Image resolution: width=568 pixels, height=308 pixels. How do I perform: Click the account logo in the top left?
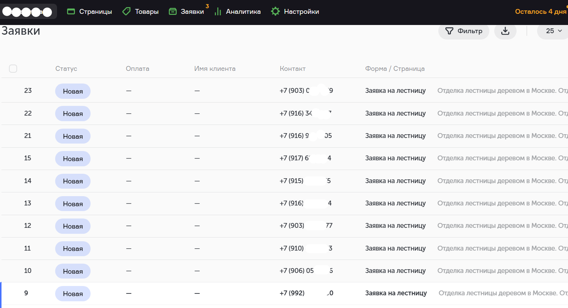pos(28,12)
